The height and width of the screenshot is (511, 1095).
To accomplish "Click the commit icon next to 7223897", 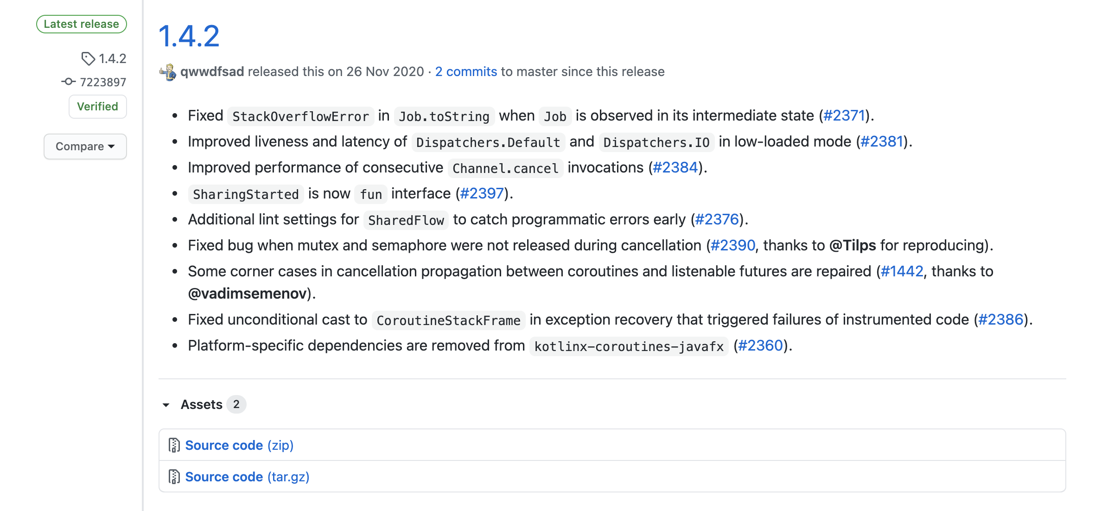I will pyautogui.click(x=69, y=82).
